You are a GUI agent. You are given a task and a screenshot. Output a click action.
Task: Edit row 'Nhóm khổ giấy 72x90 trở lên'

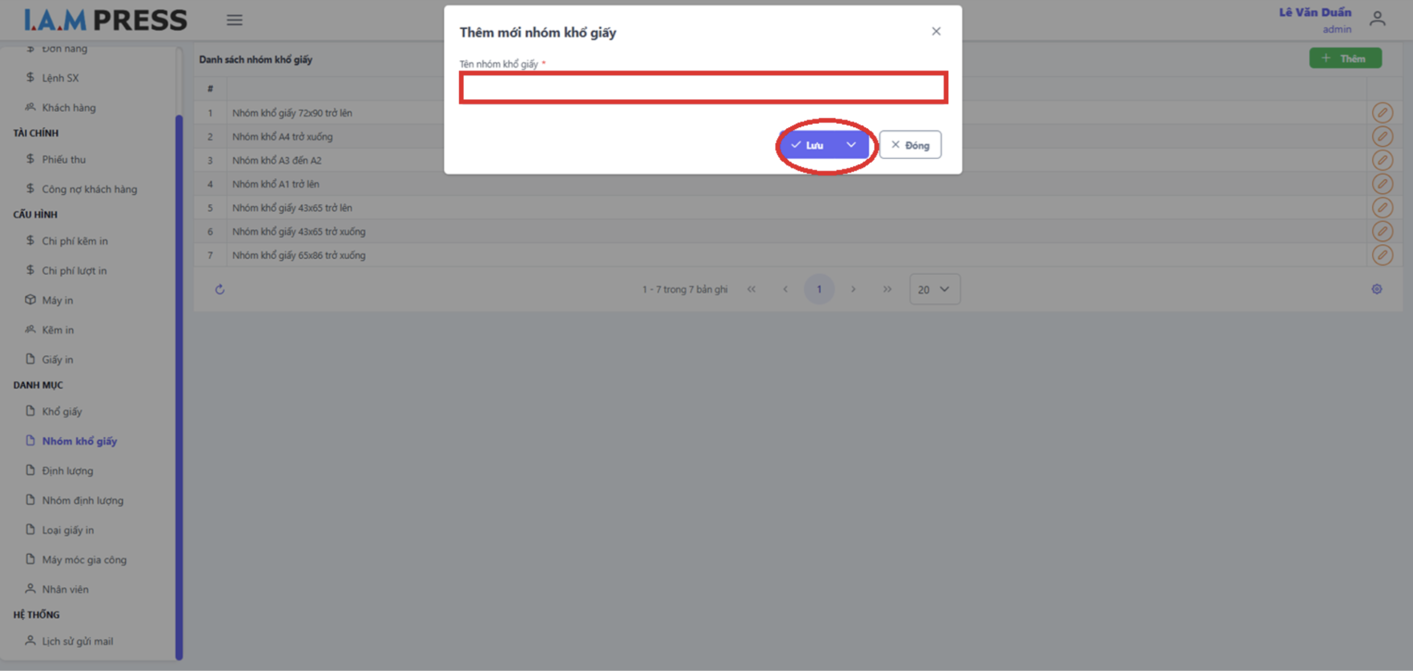[1382, 113]
